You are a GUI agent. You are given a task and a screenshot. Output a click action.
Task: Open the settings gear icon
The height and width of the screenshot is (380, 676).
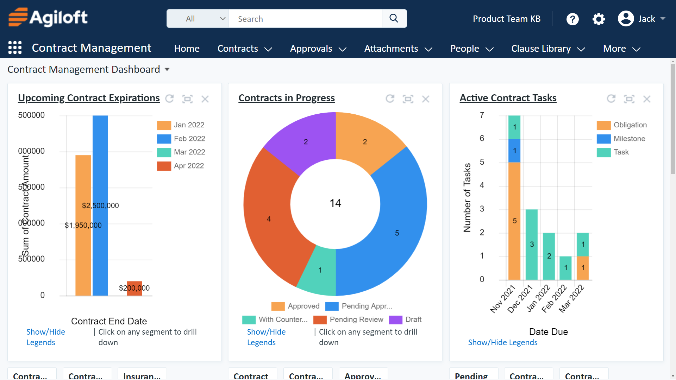click(599, 19)
